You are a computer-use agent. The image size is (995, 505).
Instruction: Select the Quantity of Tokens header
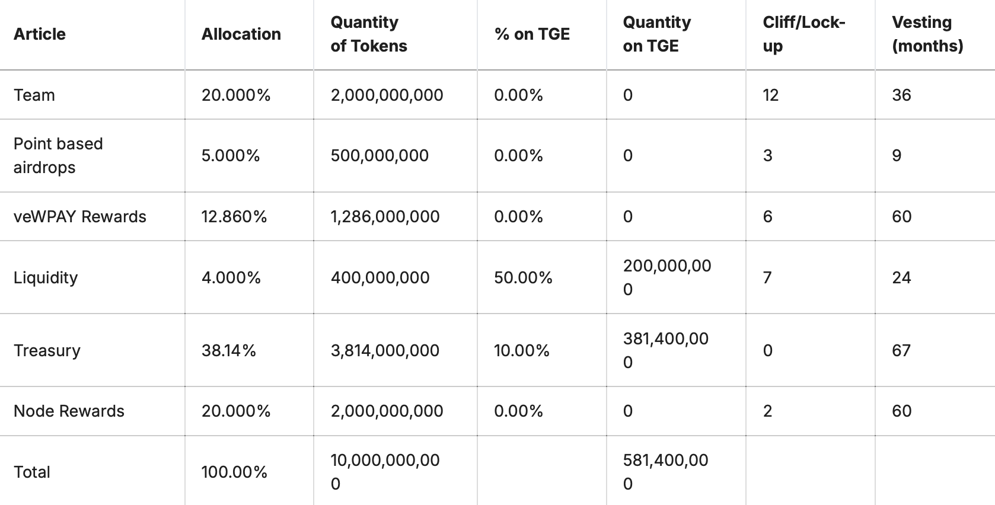click(x=368, y=34)
